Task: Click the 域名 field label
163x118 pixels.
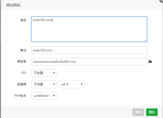Action: [x=23, y=20]
